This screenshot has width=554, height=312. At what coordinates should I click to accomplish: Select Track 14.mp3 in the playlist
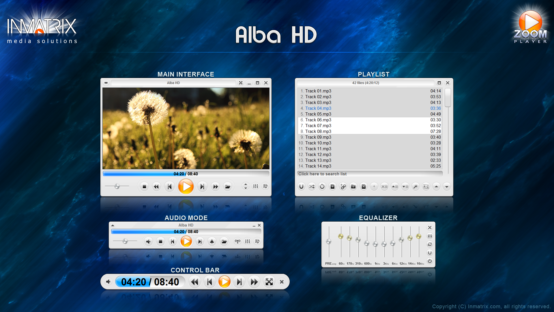coord(370,166)
